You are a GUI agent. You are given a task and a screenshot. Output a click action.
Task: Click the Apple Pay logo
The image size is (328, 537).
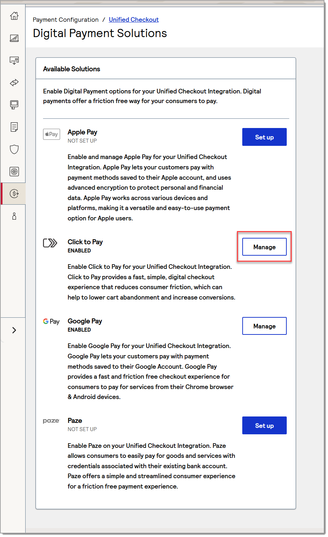(x=51, y=134)
